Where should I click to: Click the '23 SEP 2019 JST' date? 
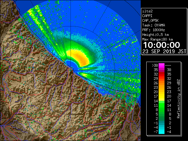tap(164, 51)
